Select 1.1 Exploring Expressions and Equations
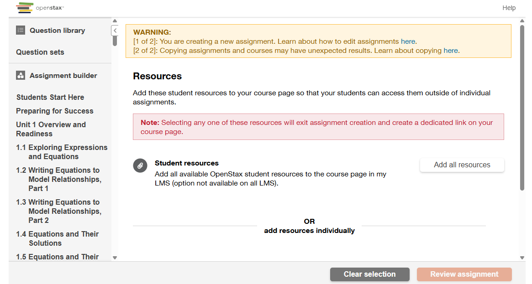The width and height of the screenshot is (532, 284). [62, 152]
